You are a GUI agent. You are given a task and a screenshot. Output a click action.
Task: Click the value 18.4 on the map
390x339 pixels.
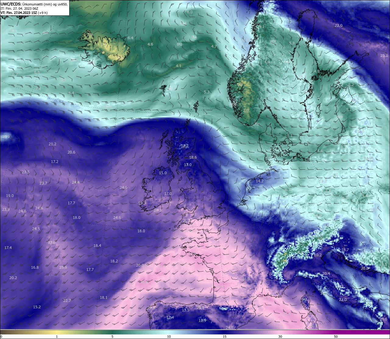pyautogui.click(x=97, y=246)
